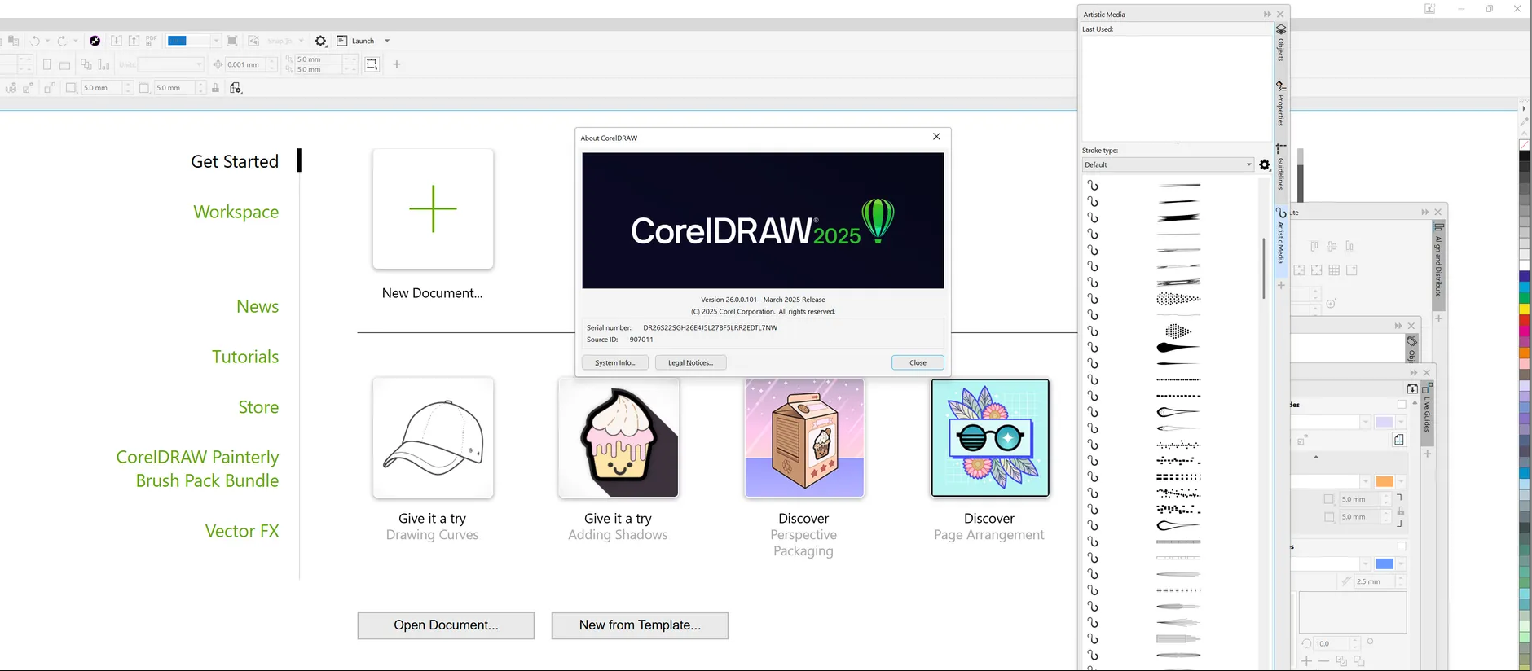
Task: Toggle the top Live Guides checkbox
Action: [x=1402, y=405]
